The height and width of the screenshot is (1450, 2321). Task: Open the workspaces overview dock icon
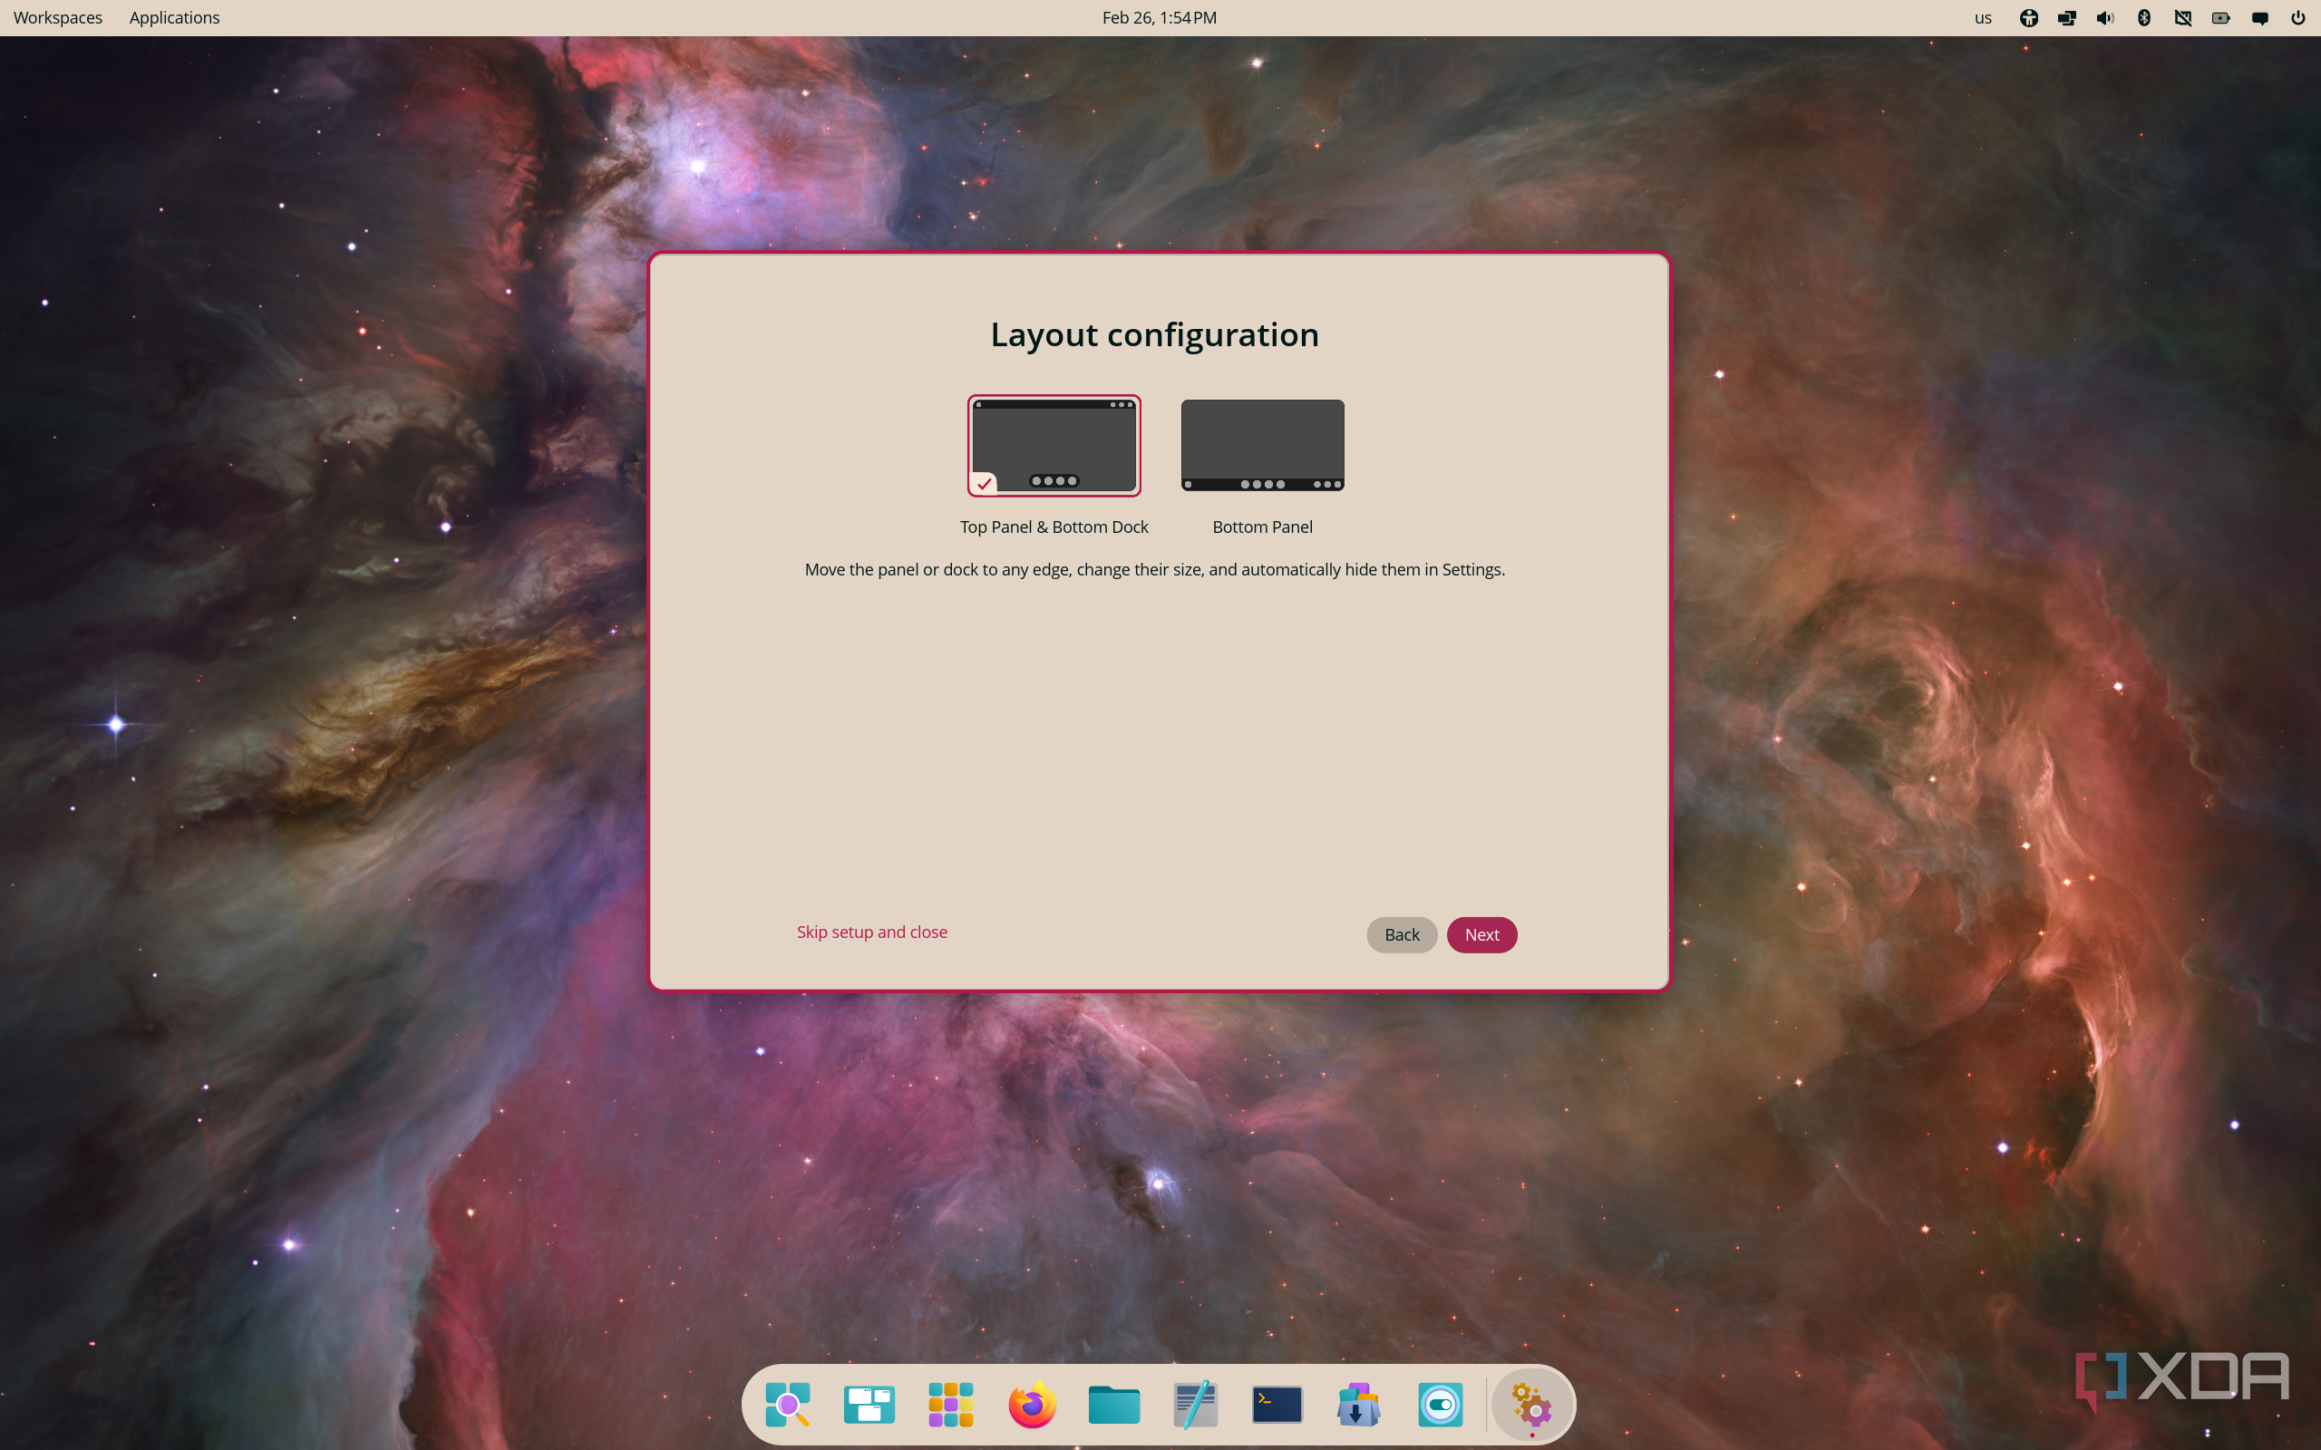[x=869, y=1405]
